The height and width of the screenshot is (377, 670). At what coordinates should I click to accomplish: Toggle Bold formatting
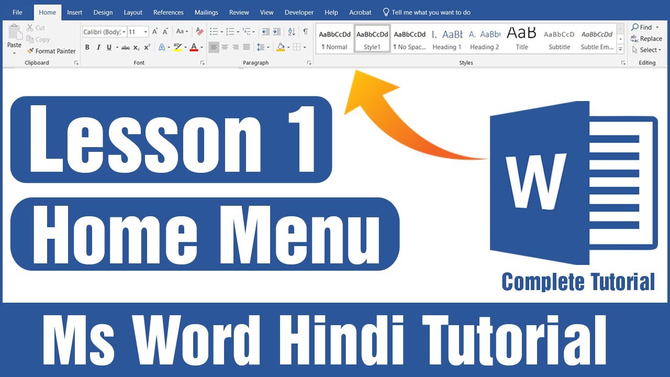[x=87, y=48]
